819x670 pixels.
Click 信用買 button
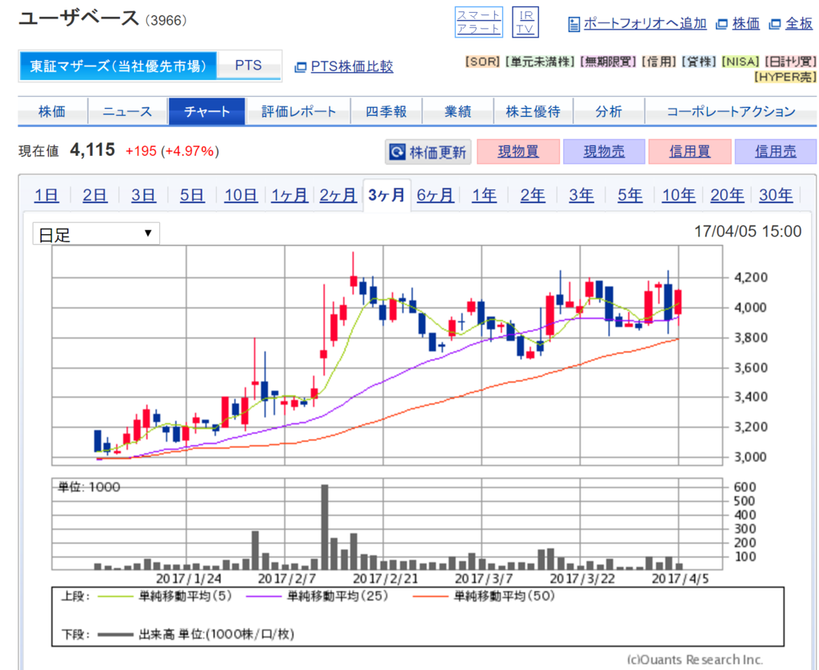pos(689,151)
